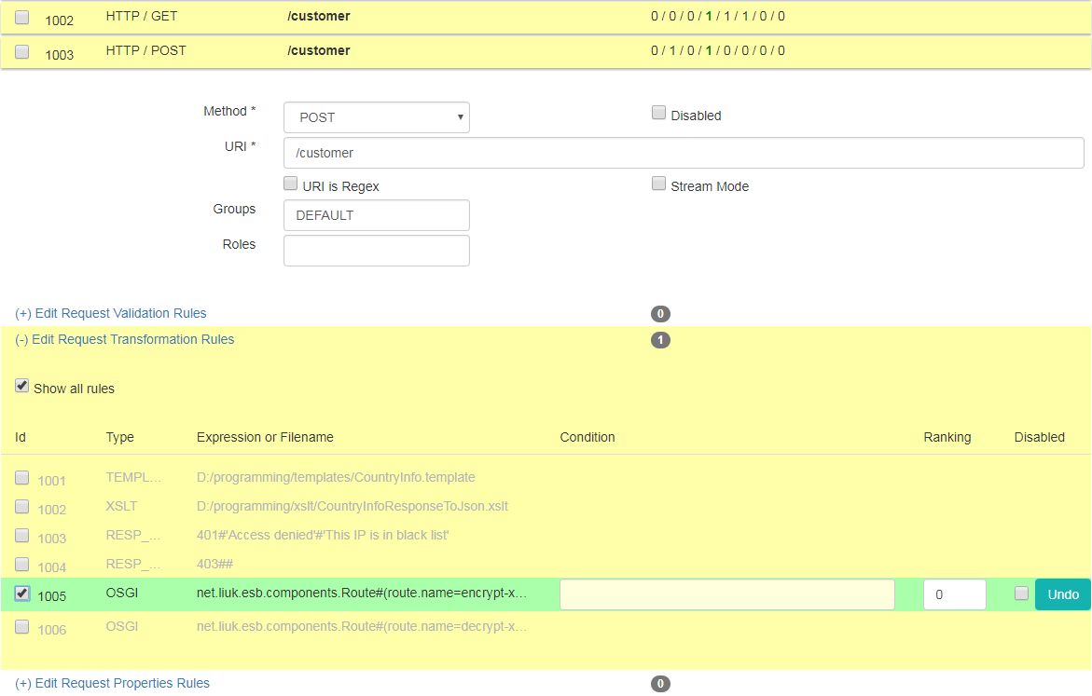Click the Ranking field for rule 1005
1092x696 pixels.
(954, 594)
